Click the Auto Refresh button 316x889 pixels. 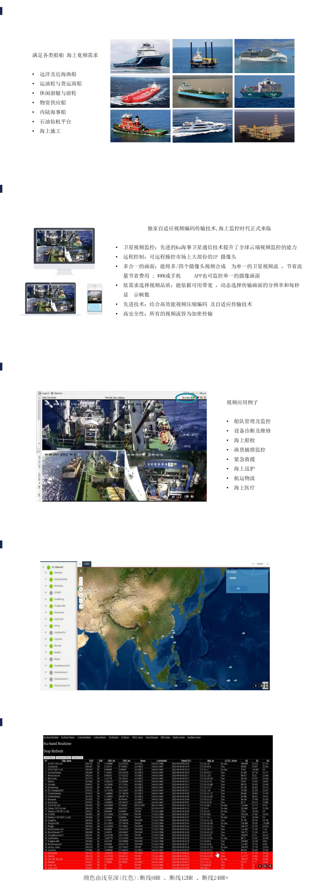click(50, 758)
